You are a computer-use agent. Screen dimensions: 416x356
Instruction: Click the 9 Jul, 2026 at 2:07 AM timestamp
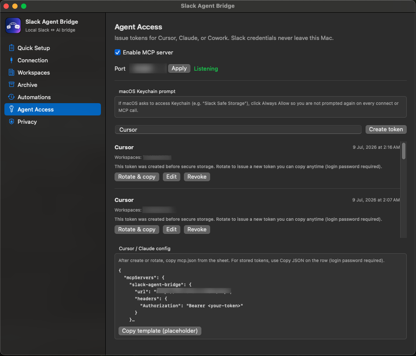[376, 200]
